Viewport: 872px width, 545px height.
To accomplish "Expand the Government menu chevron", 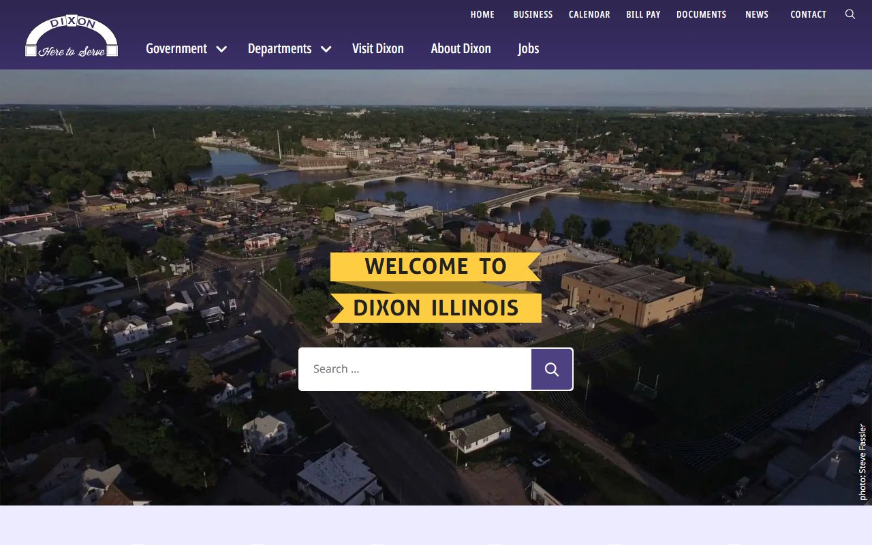I will [x=221, y=49].
